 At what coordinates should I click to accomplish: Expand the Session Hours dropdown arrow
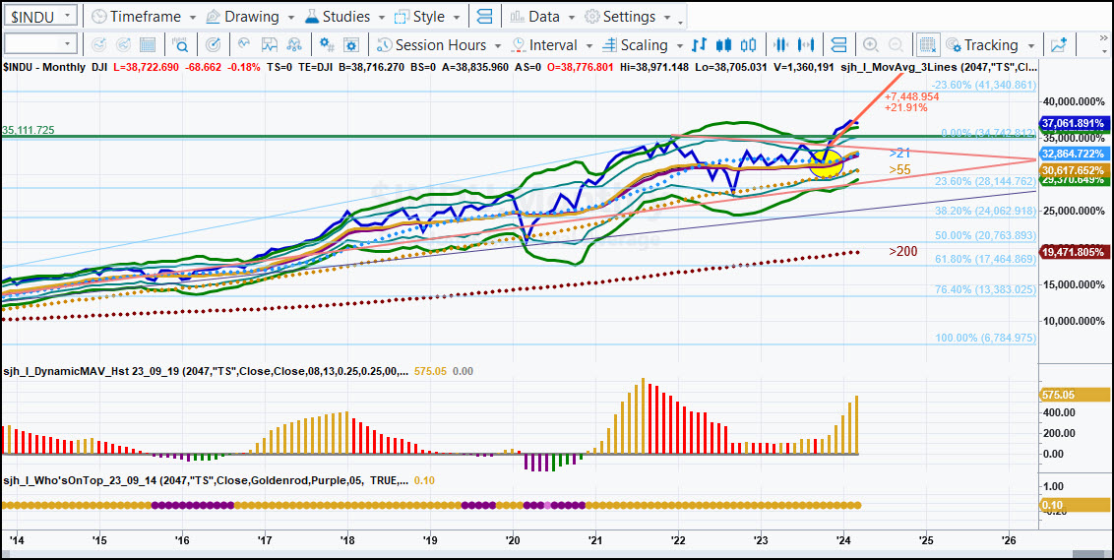point(497,45)
